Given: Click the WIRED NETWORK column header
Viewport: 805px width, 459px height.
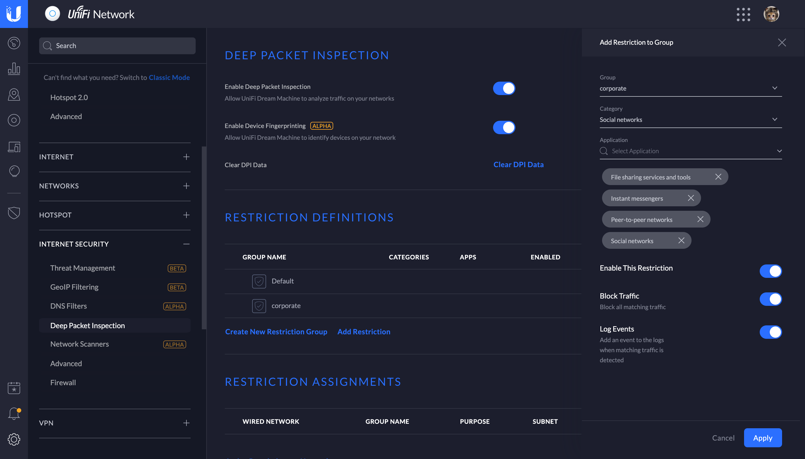Looking at the screenshot, I should 271,422.
